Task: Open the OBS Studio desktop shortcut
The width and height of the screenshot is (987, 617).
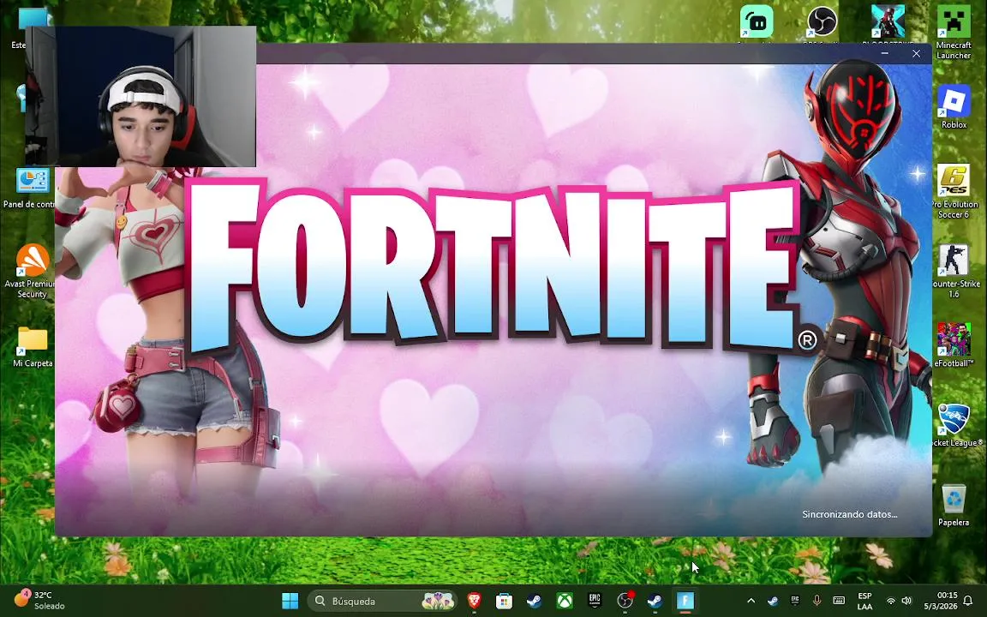Action: (822, 24)
